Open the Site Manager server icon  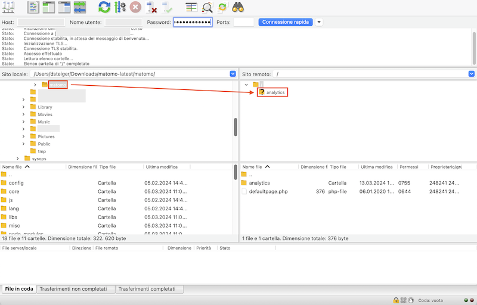click(8, 7)
